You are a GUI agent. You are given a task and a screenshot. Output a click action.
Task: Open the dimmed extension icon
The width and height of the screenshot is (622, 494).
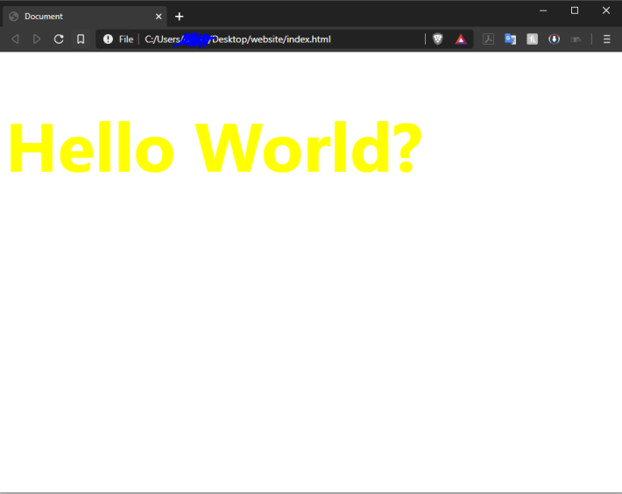576,39
